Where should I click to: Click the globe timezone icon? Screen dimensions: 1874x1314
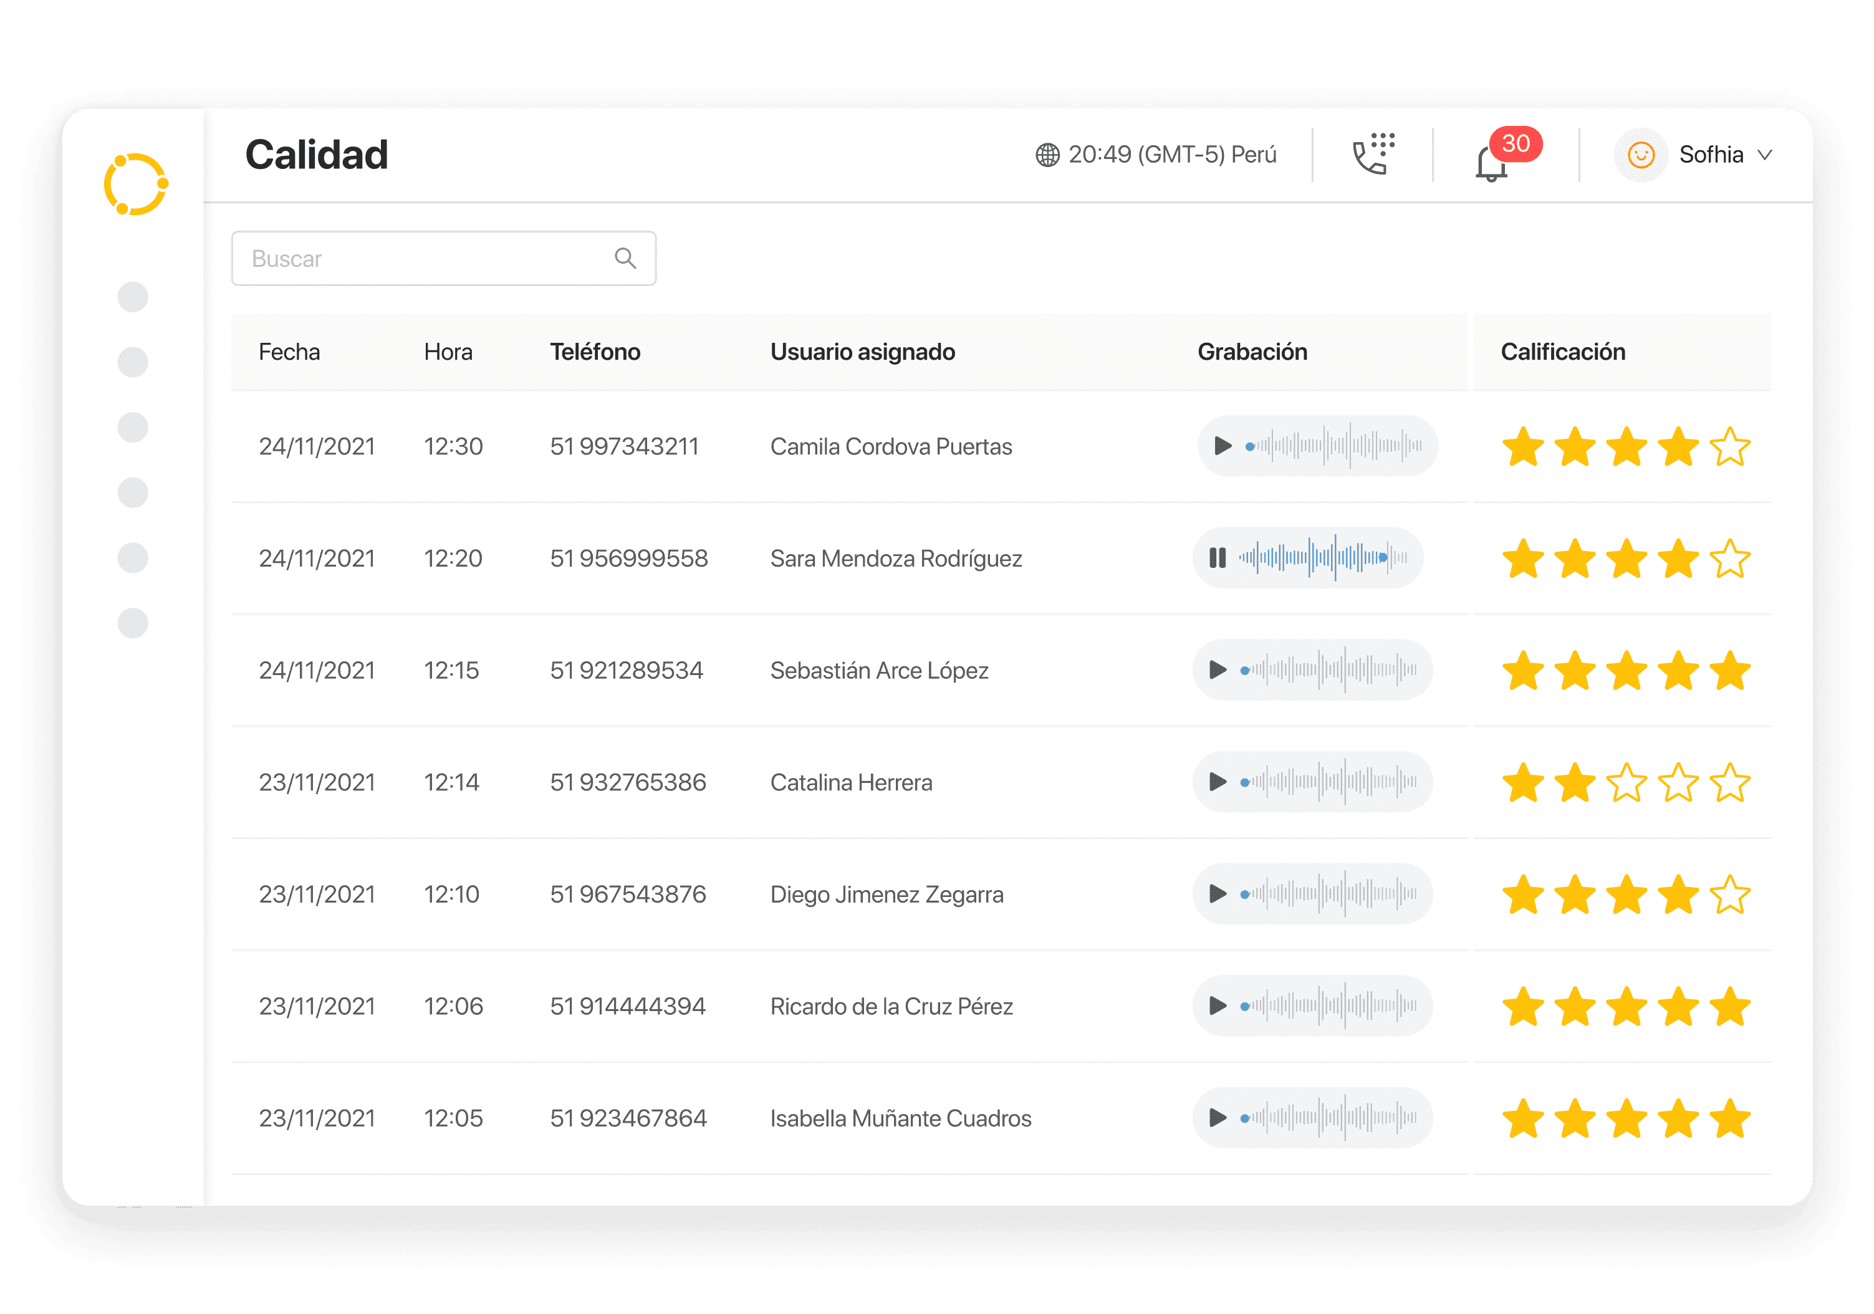1047,154
